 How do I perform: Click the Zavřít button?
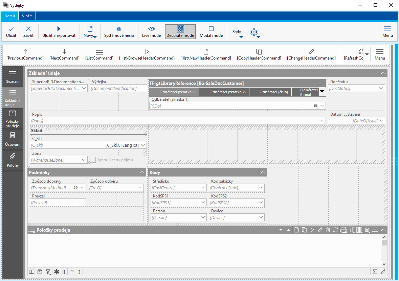tap(28, 31)
